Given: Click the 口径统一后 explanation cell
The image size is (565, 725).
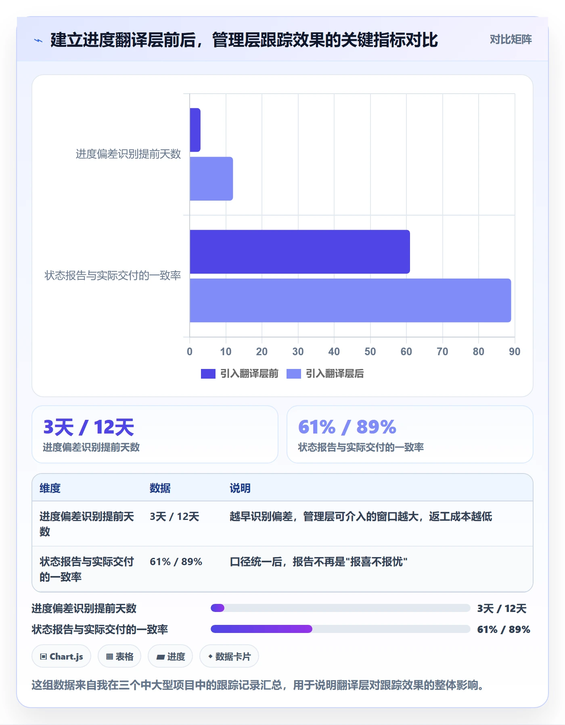Looking at the screenshot, I should (318, 562).
